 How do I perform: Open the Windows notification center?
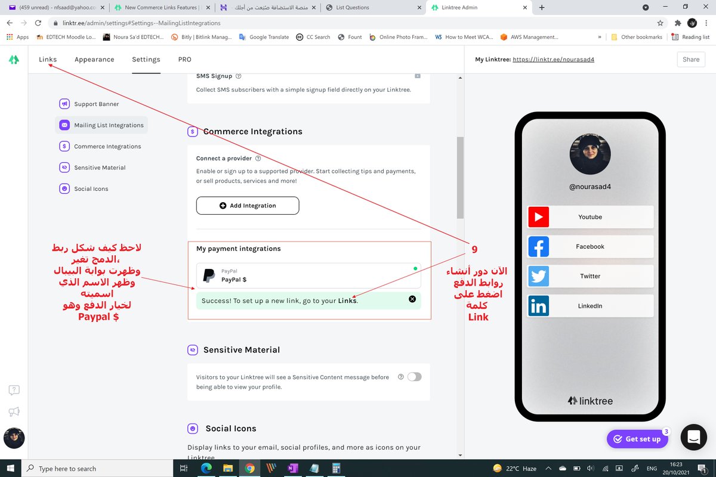coord(702,469)
